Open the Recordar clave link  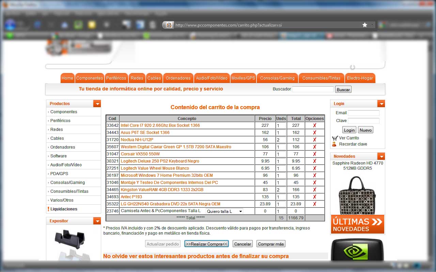[x=353, y=144]
